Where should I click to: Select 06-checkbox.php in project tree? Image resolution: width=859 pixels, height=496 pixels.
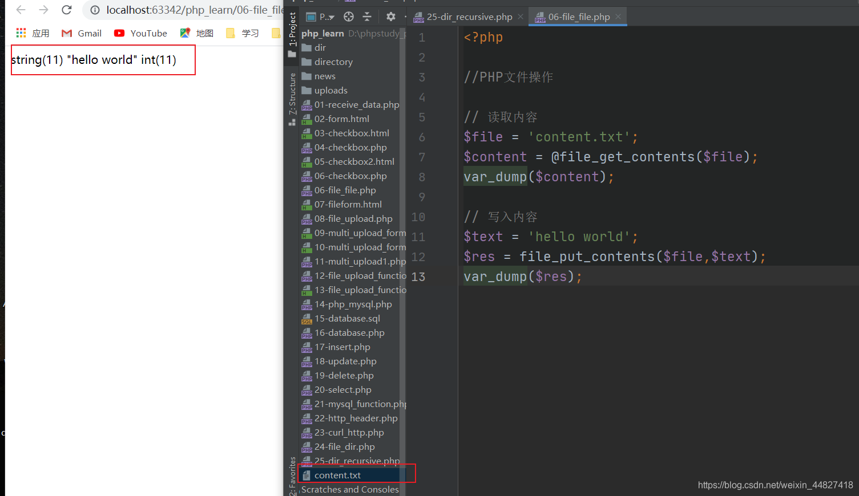pyautogui.click(x=344, y=176)
